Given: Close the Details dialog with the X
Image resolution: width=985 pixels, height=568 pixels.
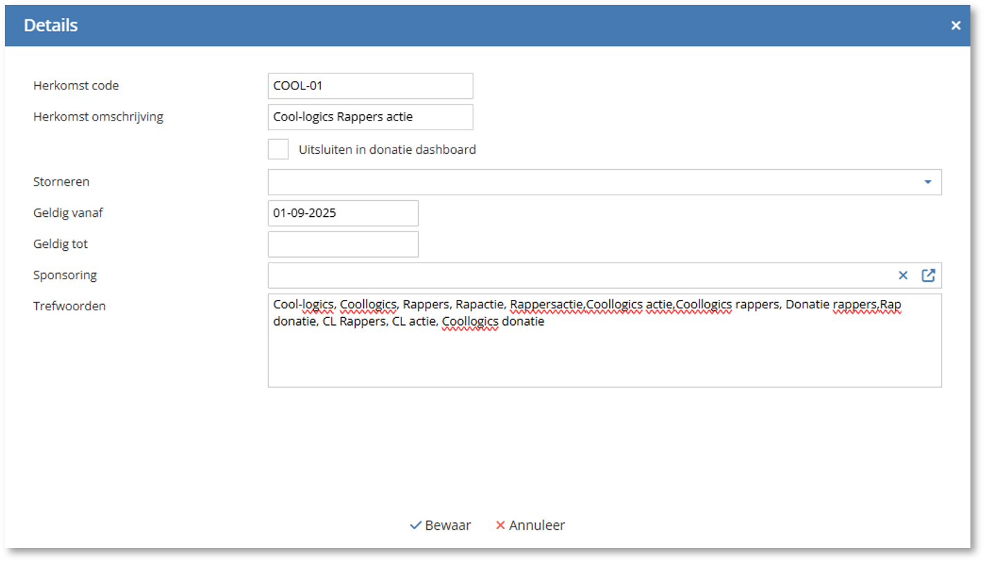Looking at the screenshot, I should [x=956, y=26].
